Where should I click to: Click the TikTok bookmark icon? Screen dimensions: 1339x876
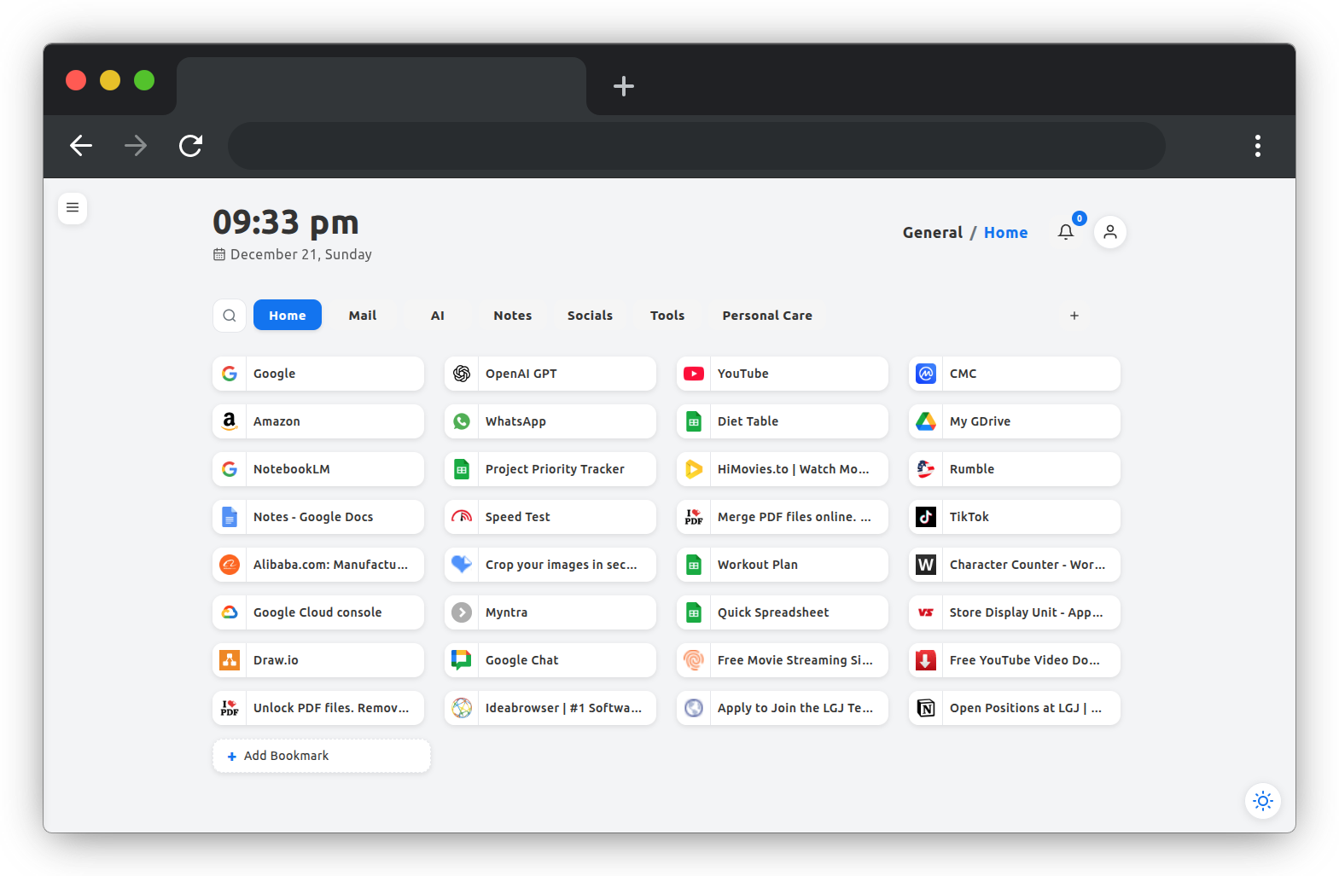(926, 517)
